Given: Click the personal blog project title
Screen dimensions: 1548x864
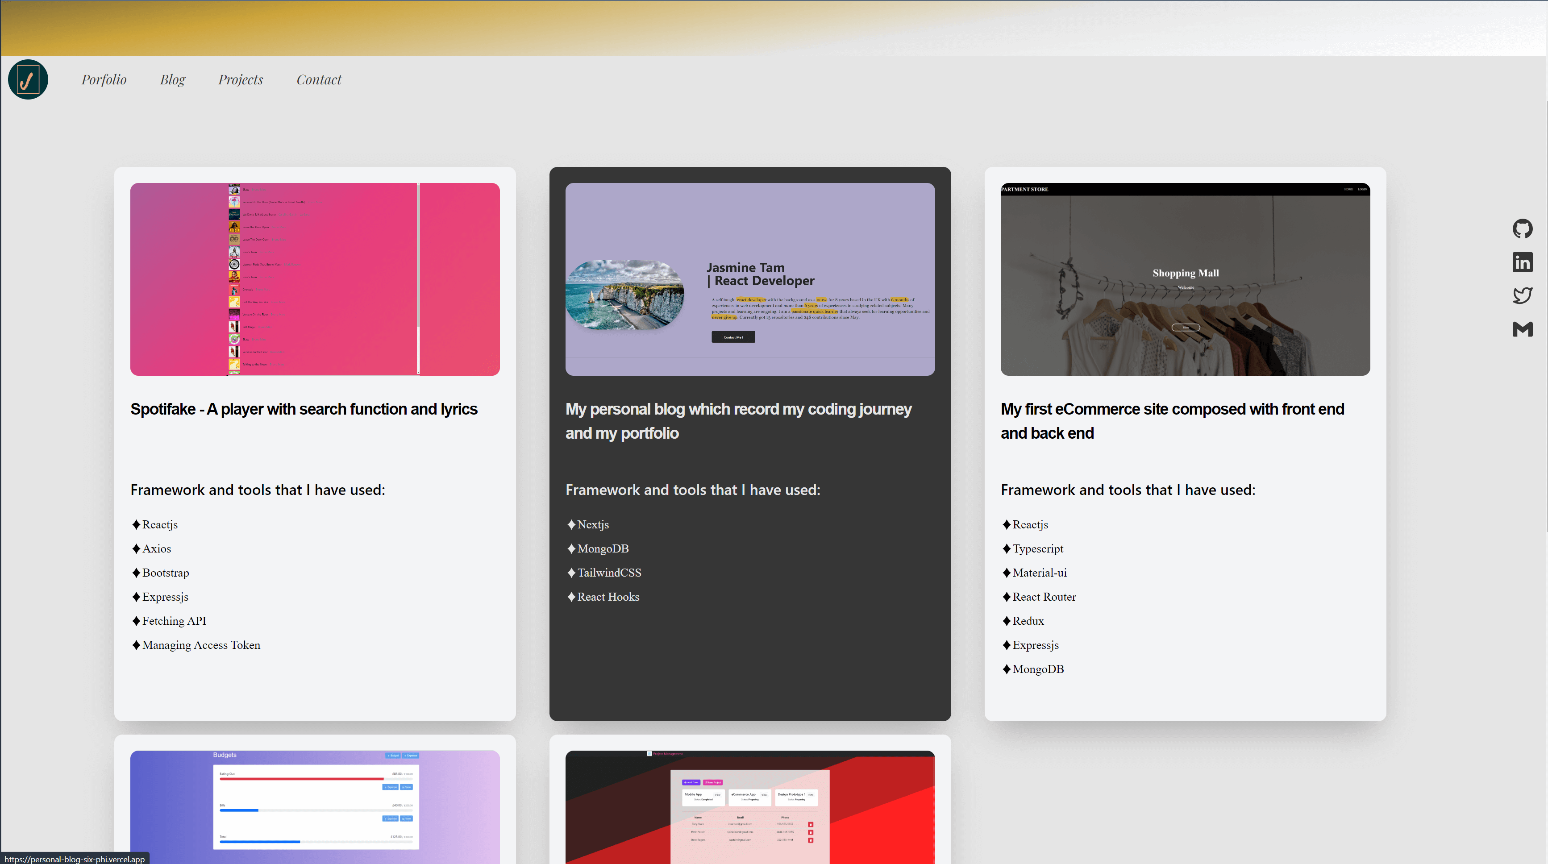Looking at the screenshot, I should (x=738, y=420).
